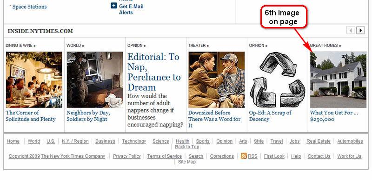Open The New York Times Company link
The height and width of the screenshot is (180, 372).
(x=73, y=156)
